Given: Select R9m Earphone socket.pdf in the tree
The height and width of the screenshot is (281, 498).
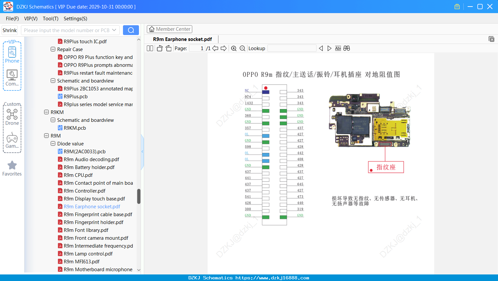Looking at the screenshot, I should 92,207.
